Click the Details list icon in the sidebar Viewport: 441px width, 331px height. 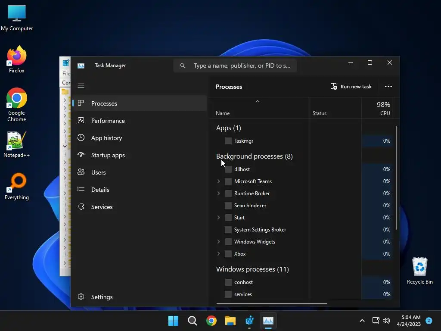click(81, 189)
